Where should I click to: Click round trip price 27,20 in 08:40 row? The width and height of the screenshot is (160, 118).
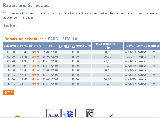[x=107, y=61]
